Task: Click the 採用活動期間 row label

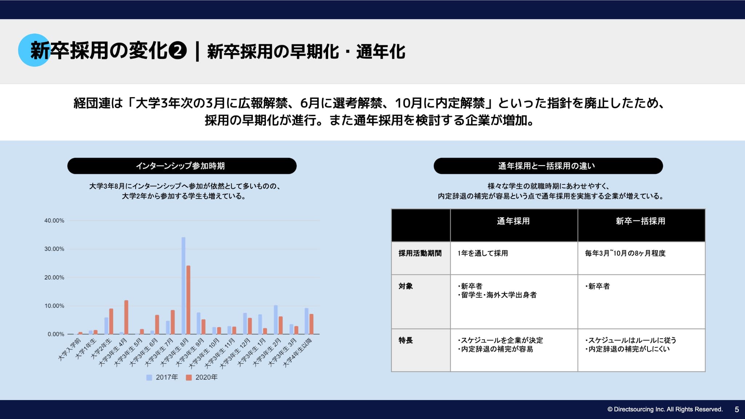Action: (420, 254)
